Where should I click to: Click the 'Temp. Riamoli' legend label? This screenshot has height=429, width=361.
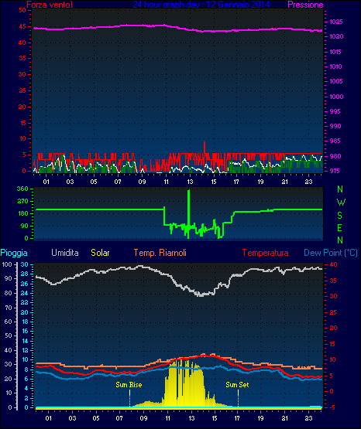160,253
